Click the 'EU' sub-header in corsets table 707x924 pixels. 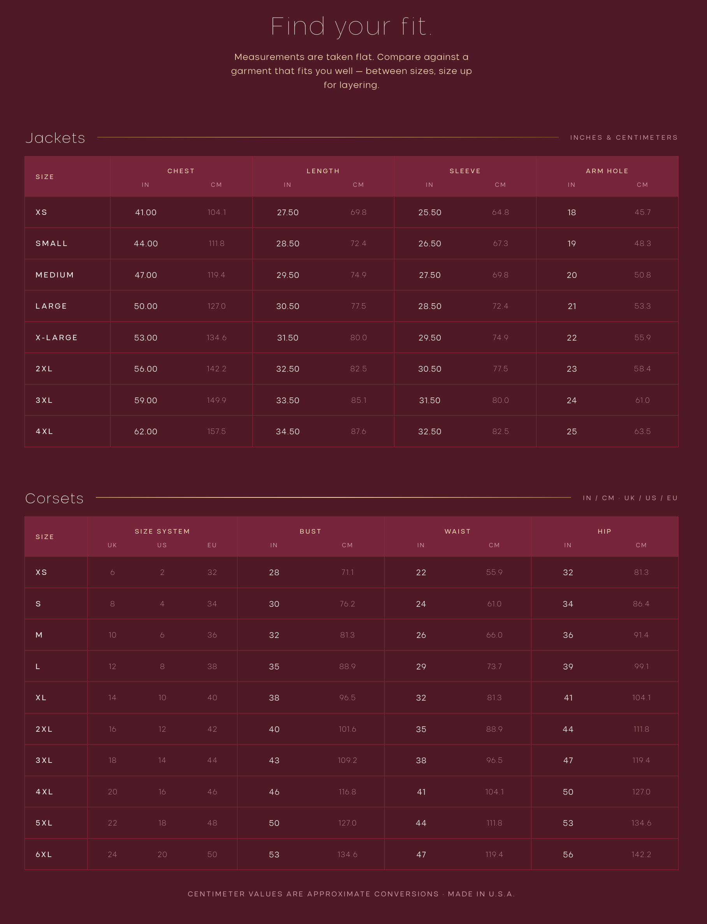tap(212, 545)
